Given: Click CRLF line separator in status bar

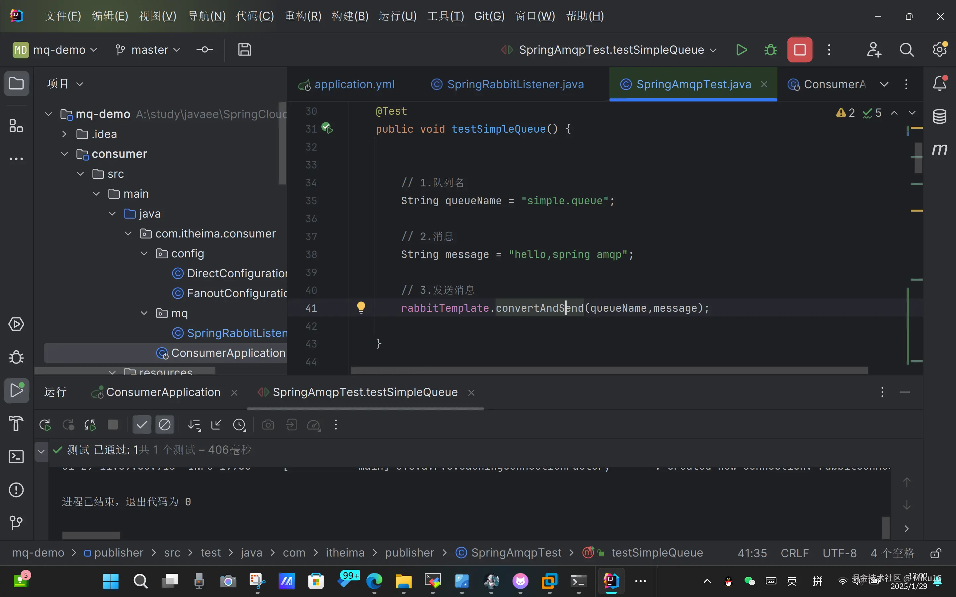Looking at the screenshot, I should pos(794,553).
